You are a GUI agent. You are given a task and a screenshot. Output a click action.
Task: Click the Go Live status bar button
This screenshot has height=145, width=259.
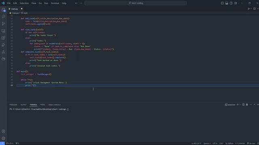(x=251, y=143)
